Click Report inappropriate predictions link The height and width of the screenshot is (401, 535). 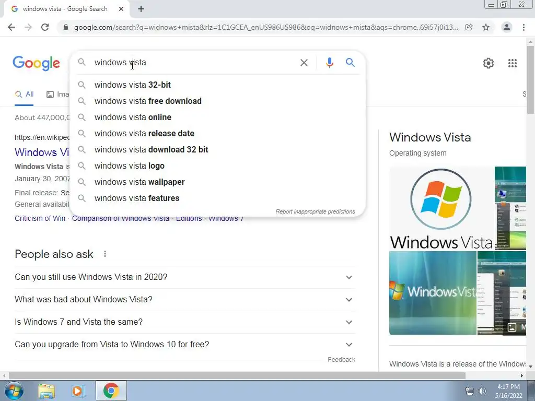point(315,212)
